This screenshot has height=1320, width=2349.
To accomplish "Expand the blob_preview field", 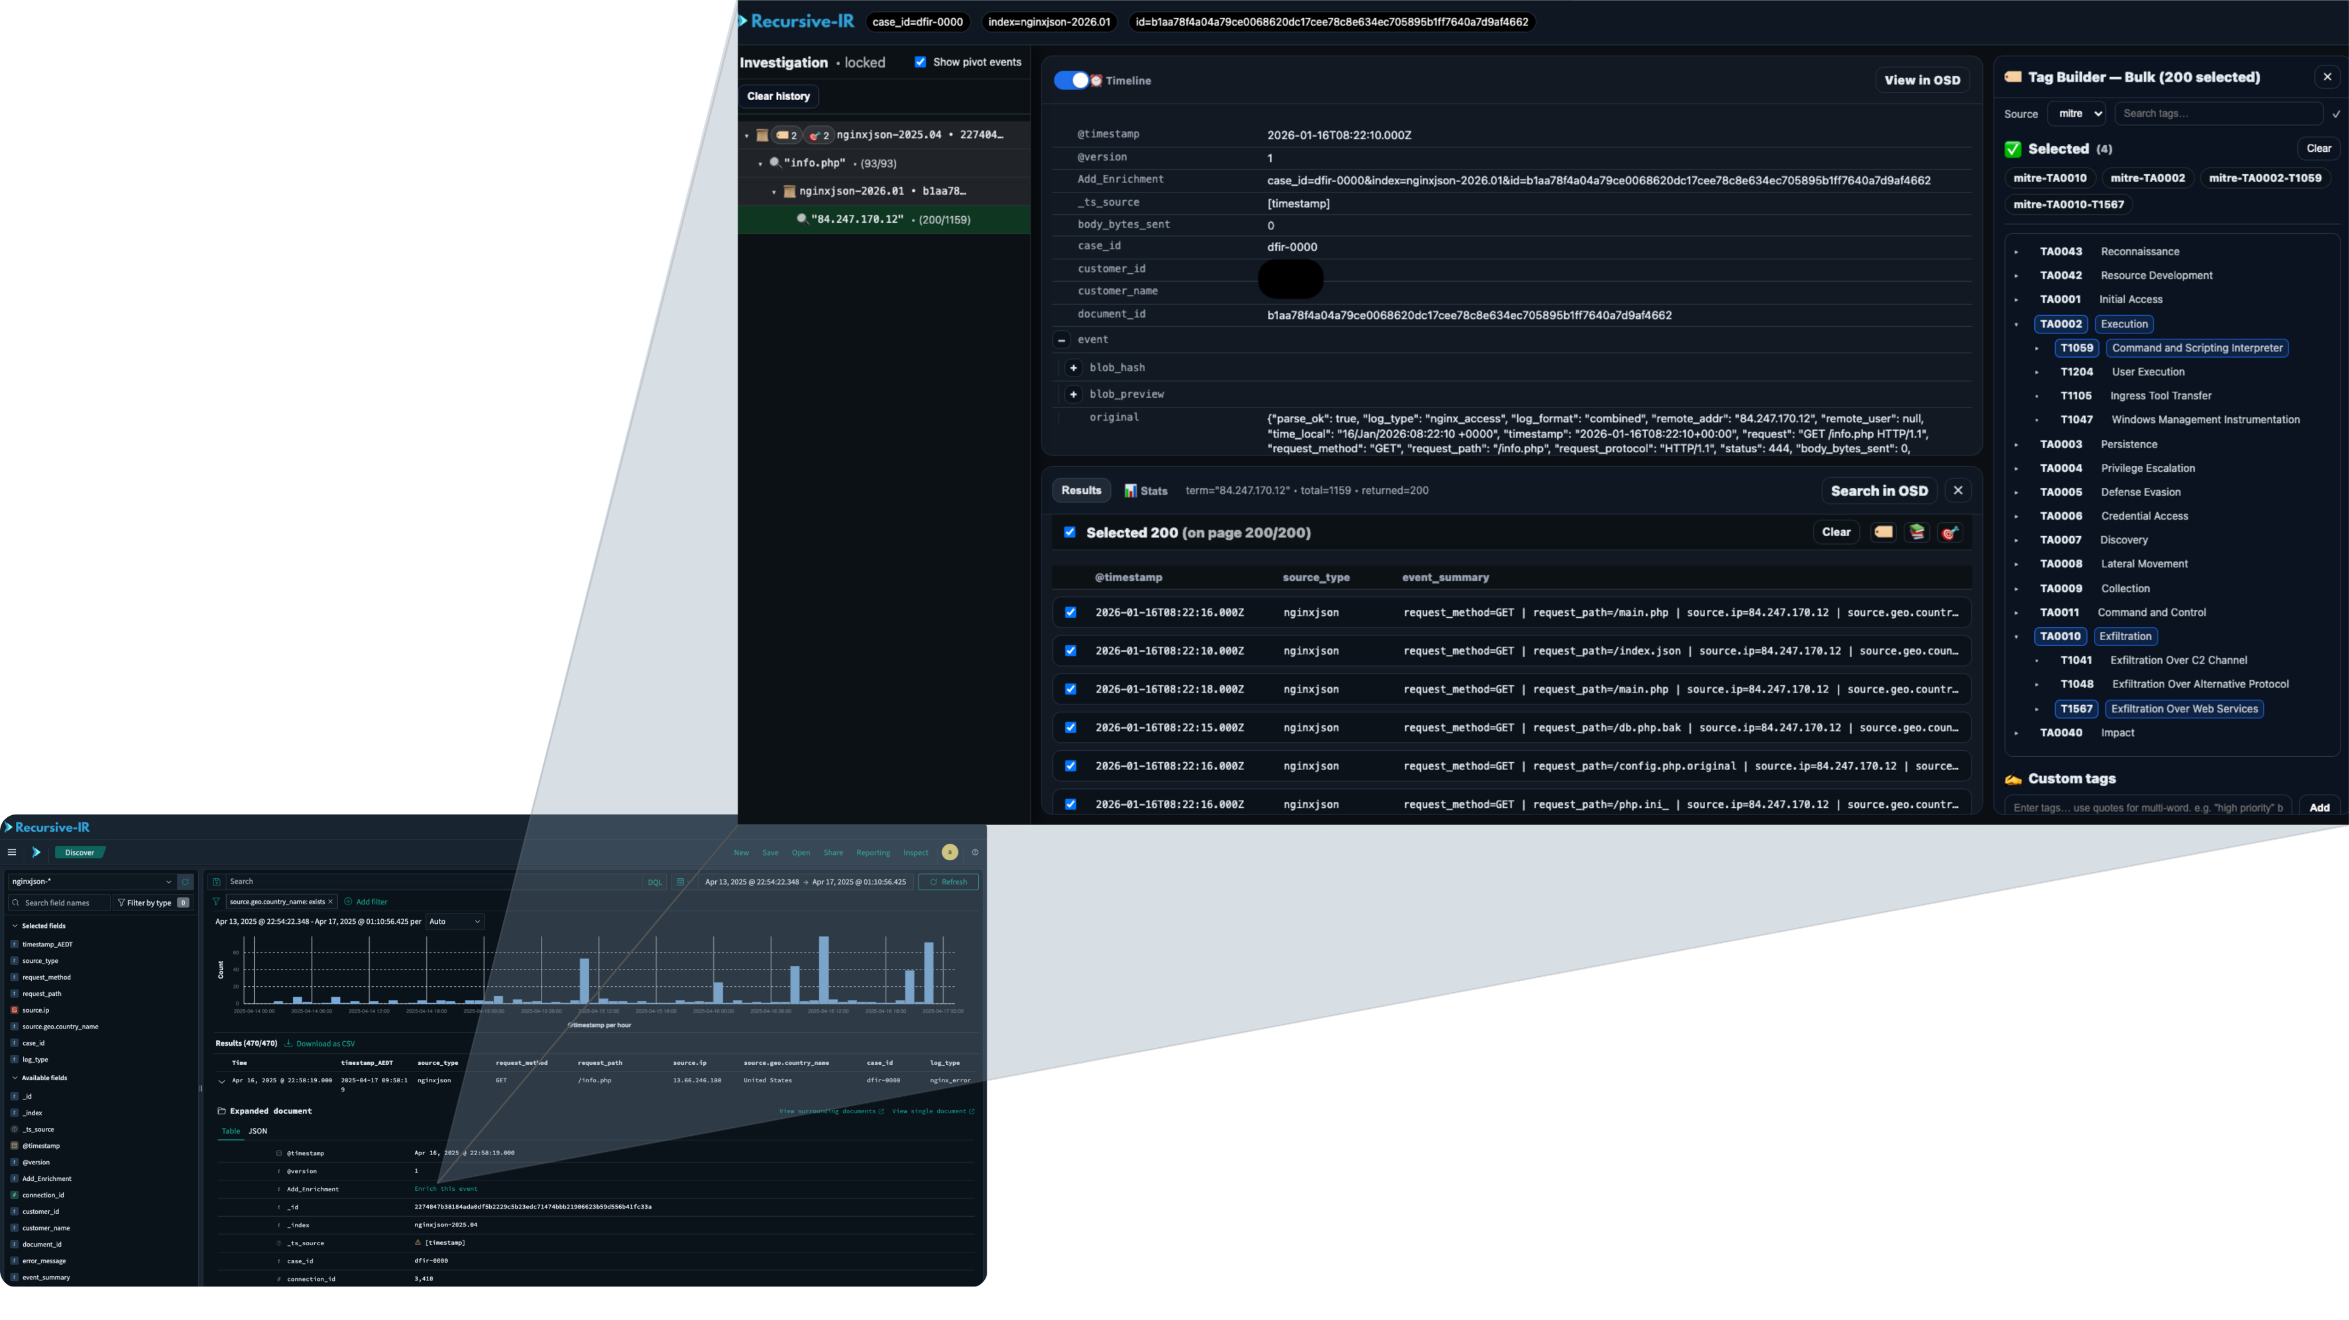I will point(1074,395).
